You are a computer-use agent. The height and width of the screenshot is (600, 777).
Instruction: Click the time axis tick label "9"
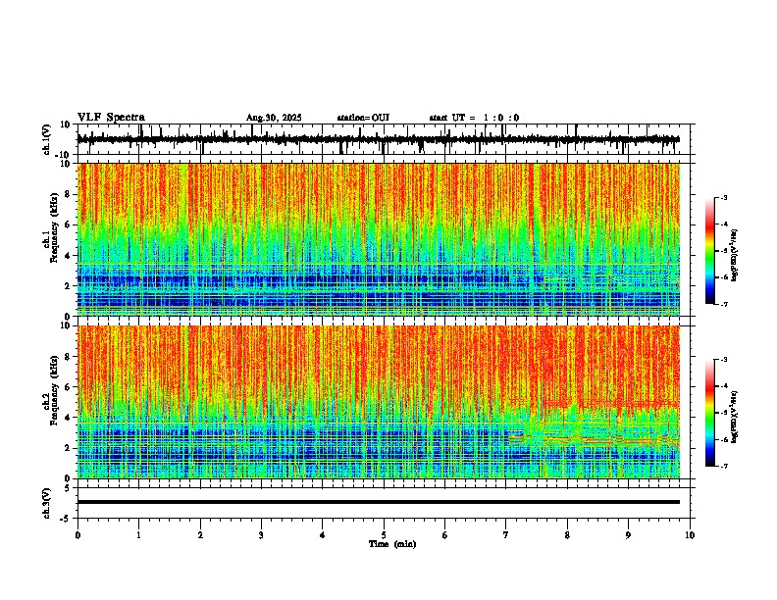628,535
